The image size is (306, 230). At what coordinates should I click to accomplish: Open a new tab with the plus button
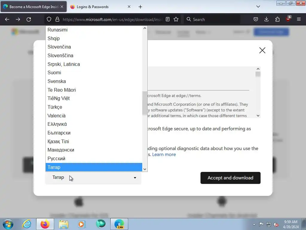[140, 7]
